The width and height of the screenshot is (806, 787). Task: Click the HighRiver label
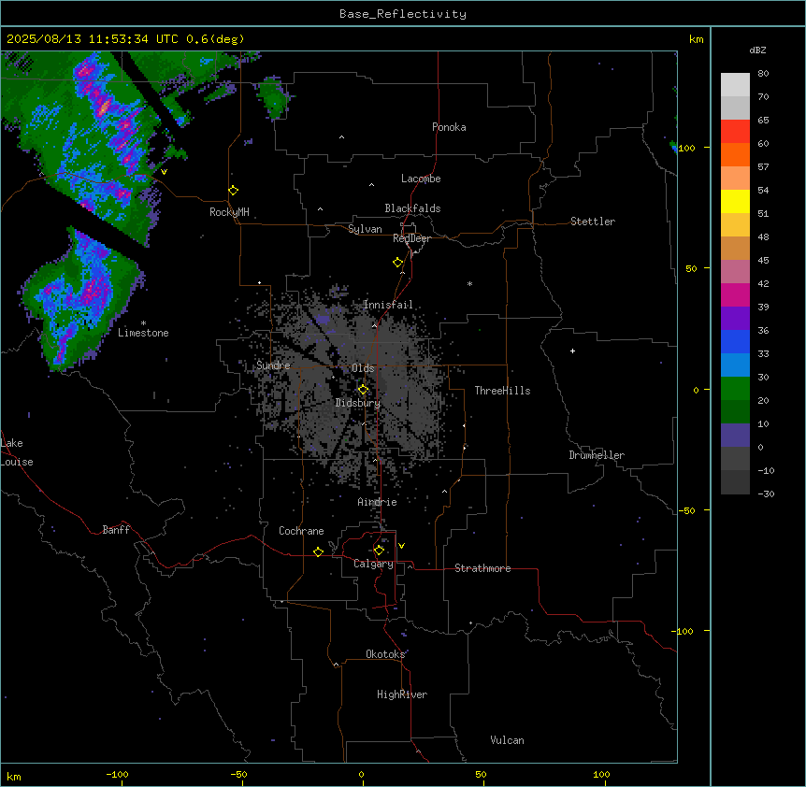pyautogui.click(x=402, y=694)
